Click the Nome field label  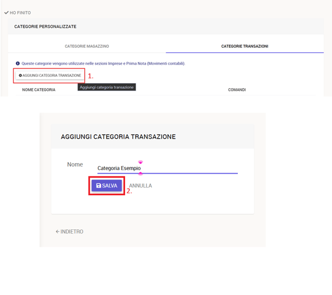tap(75, 164)
